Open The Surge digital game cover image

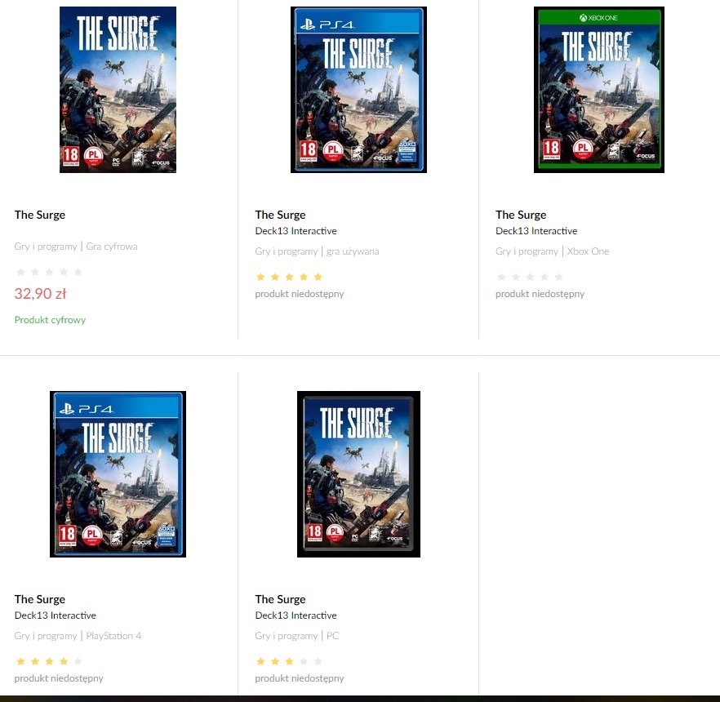coord(118,90)
